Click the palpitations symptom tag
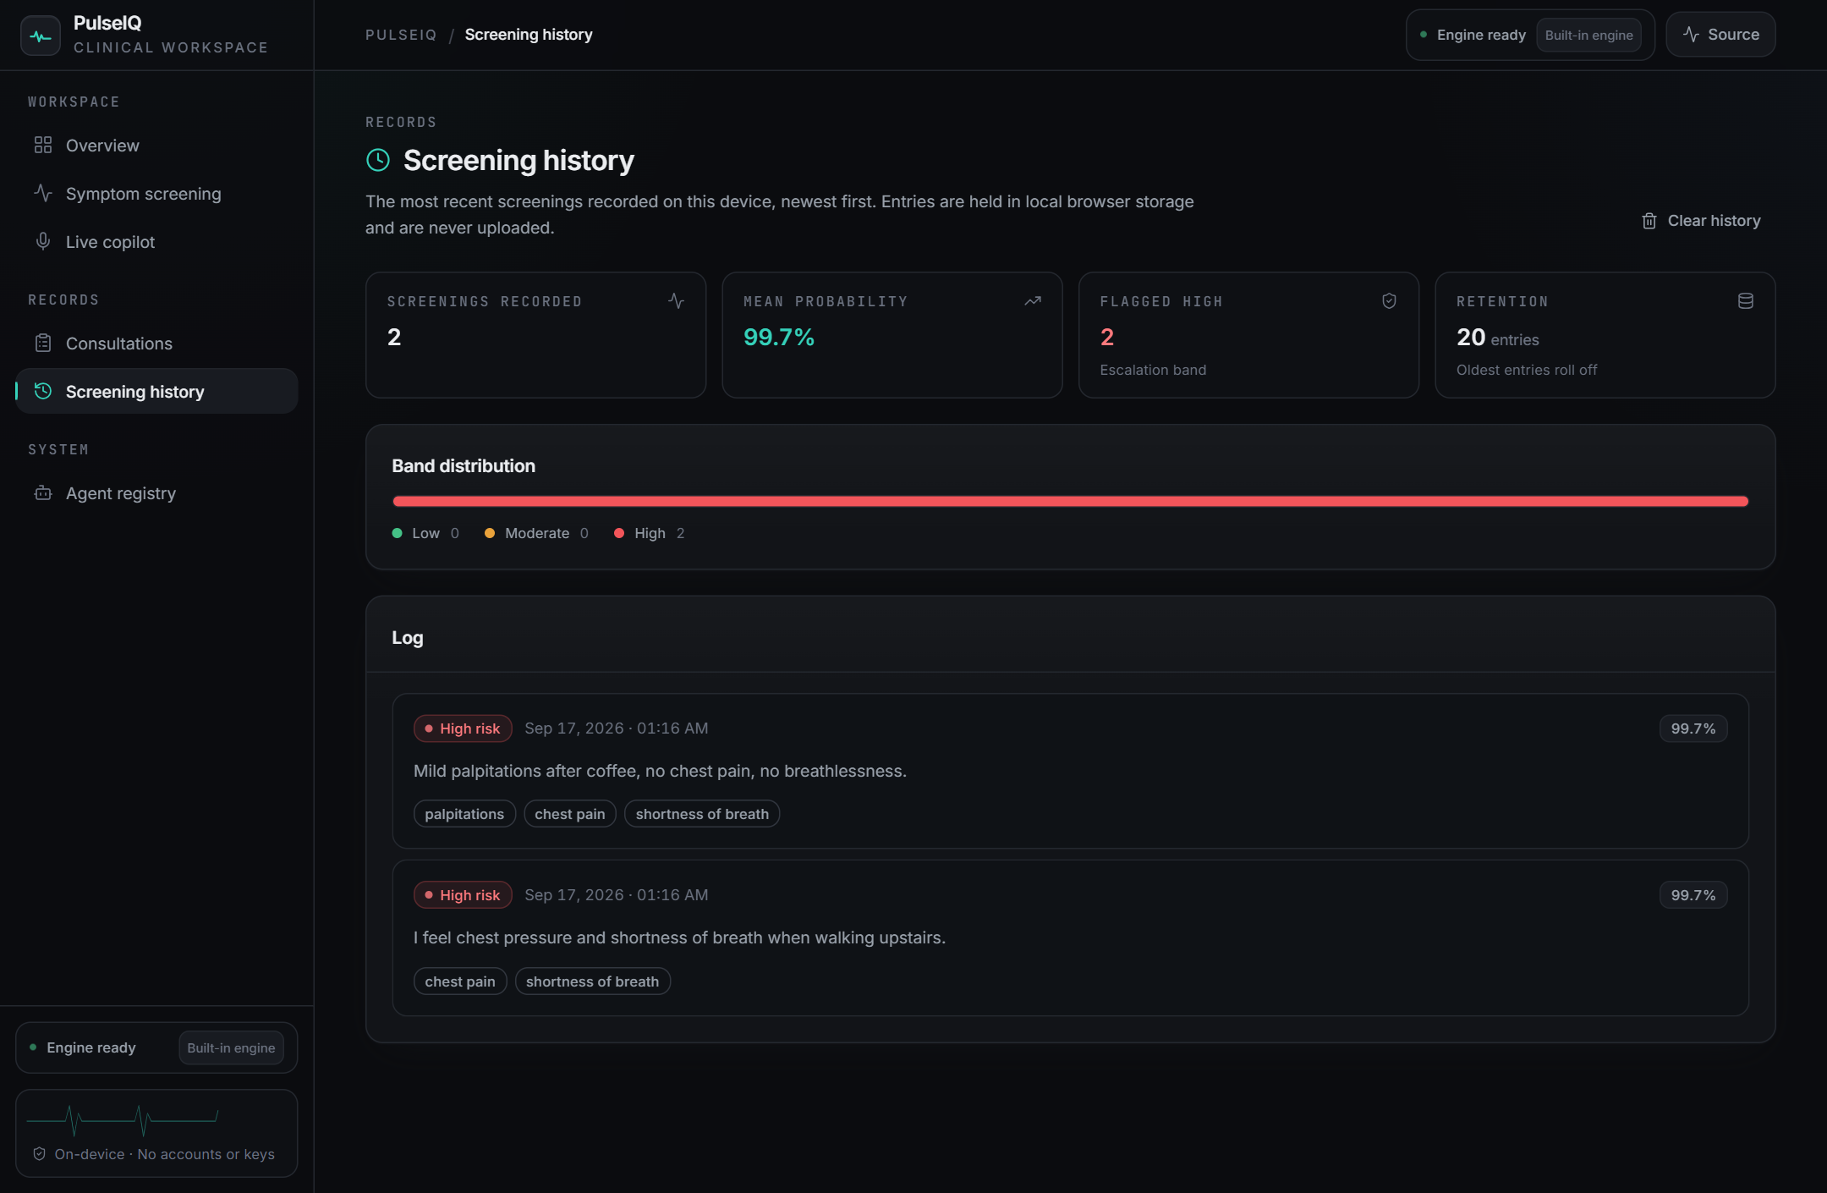Image resolution: width=1827 pixels, height=1193 pixels. tap(464, 814)
